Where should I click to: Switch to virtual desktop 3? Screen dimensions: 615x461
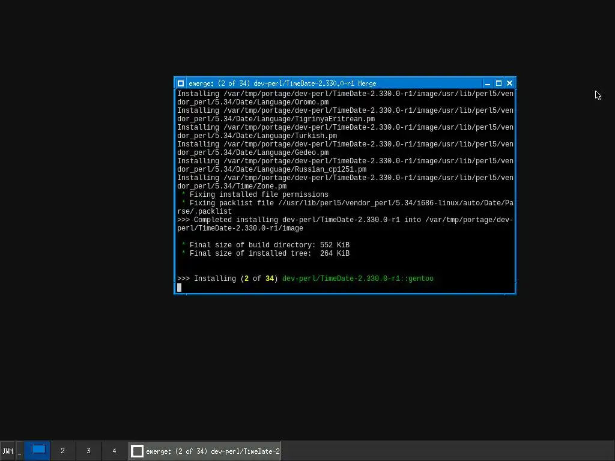click(89, 451)
